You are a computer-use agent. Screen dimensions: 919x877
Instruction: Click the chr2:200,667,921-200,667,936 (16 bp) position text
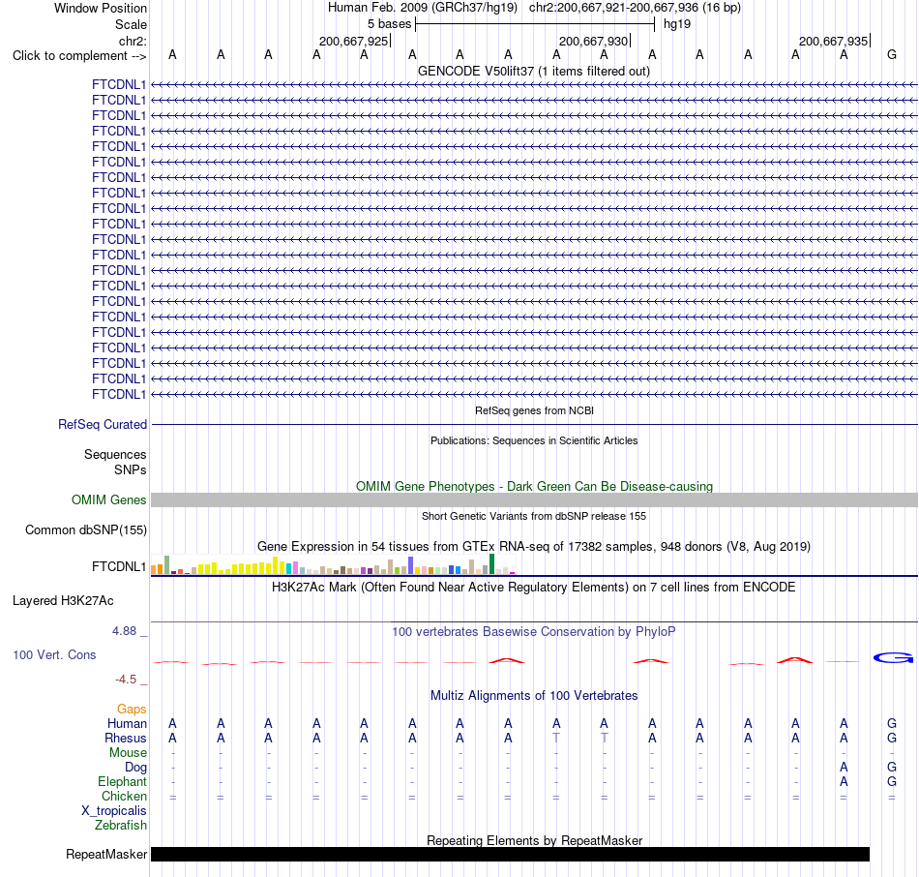click(635, 8)
